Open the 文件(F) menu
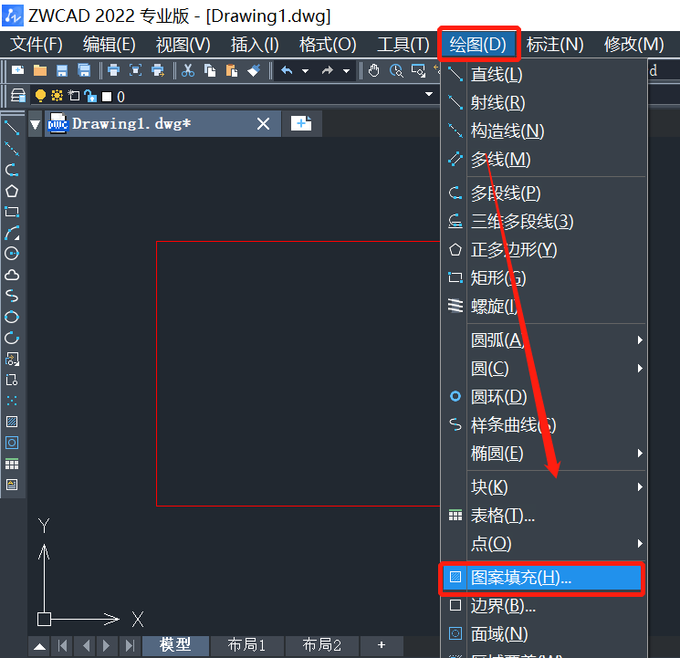680x658 pixels. point(37,44)
